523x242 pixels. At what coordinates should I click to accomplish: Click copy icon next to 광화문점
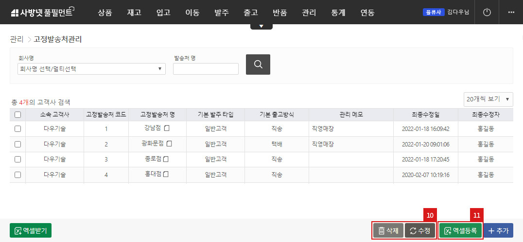coord(170,144)
